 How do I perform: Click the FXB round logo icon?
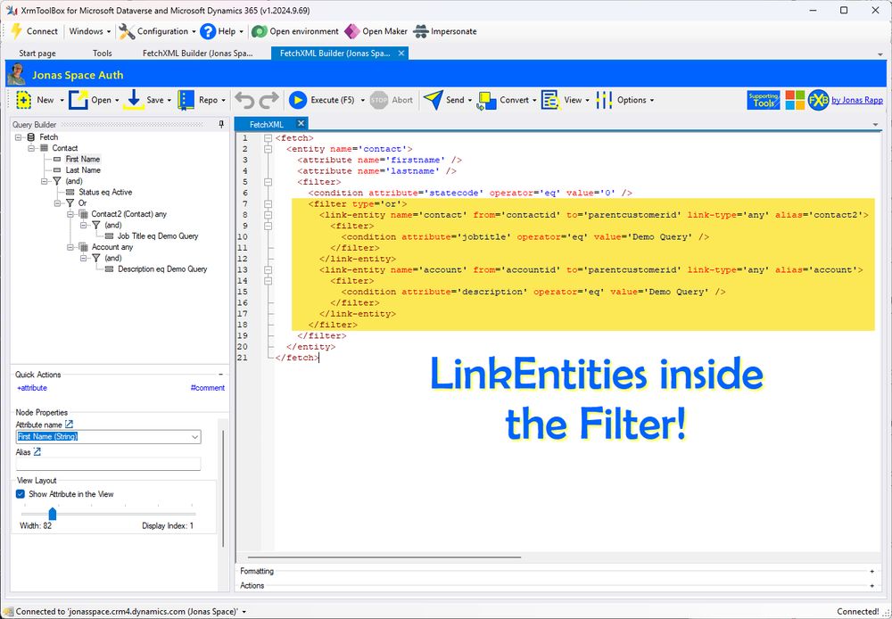coord(818,100)
